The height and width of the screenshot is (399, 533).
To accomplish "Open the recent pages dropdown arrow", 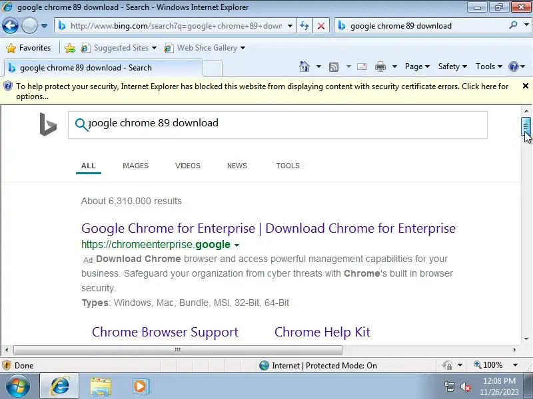I will tap(44, 26).
